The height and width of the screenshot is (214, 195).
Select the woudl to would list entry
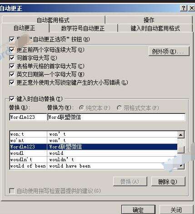(93, 153)
